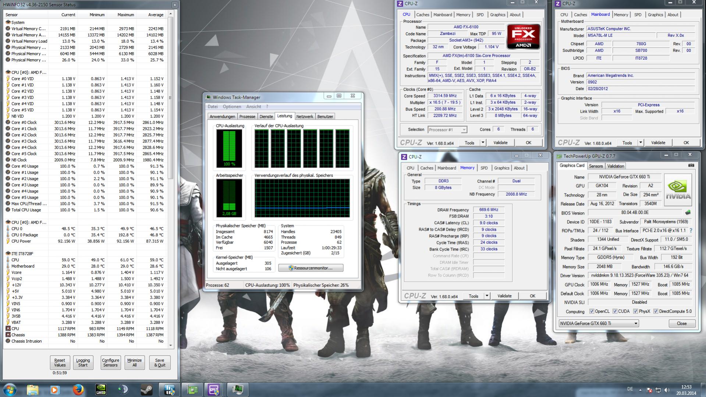Viewport: 706px width, 397px height.
Task: Select the Total CPU Usage sensor row
Action: point(85,210)
